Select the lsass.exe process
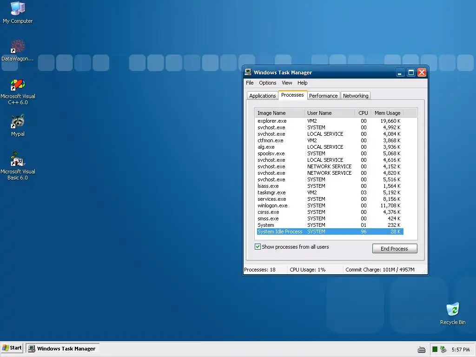Screen dimensions: 476x357 [330, 186]
